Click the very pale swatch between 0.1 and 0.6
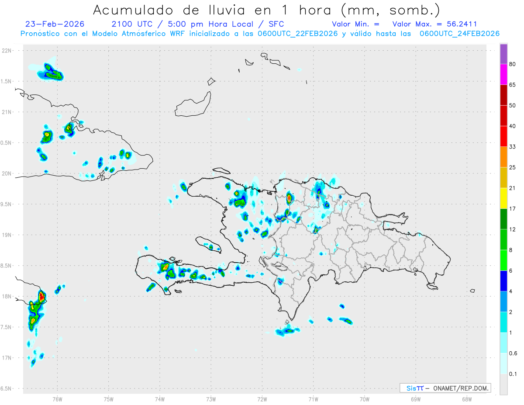524x405 pixels. click(x=503, y=363)
